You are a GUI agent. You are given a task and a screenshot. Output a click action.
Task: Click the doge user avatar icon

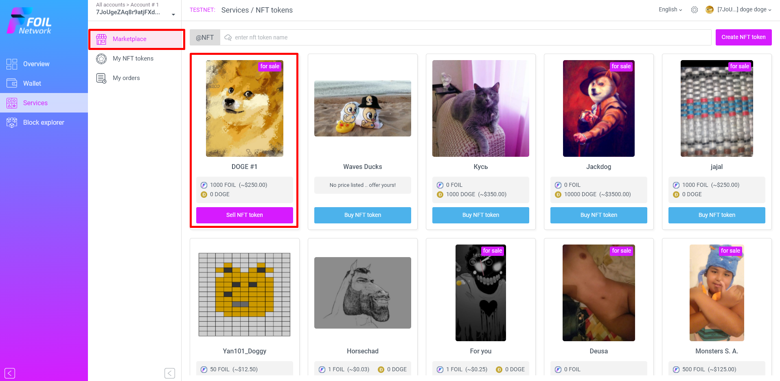710,10
